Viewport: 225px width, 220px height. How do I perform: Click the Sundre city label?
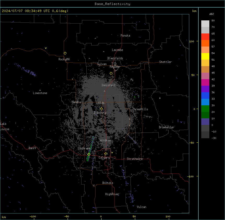(x=76, y=102)
